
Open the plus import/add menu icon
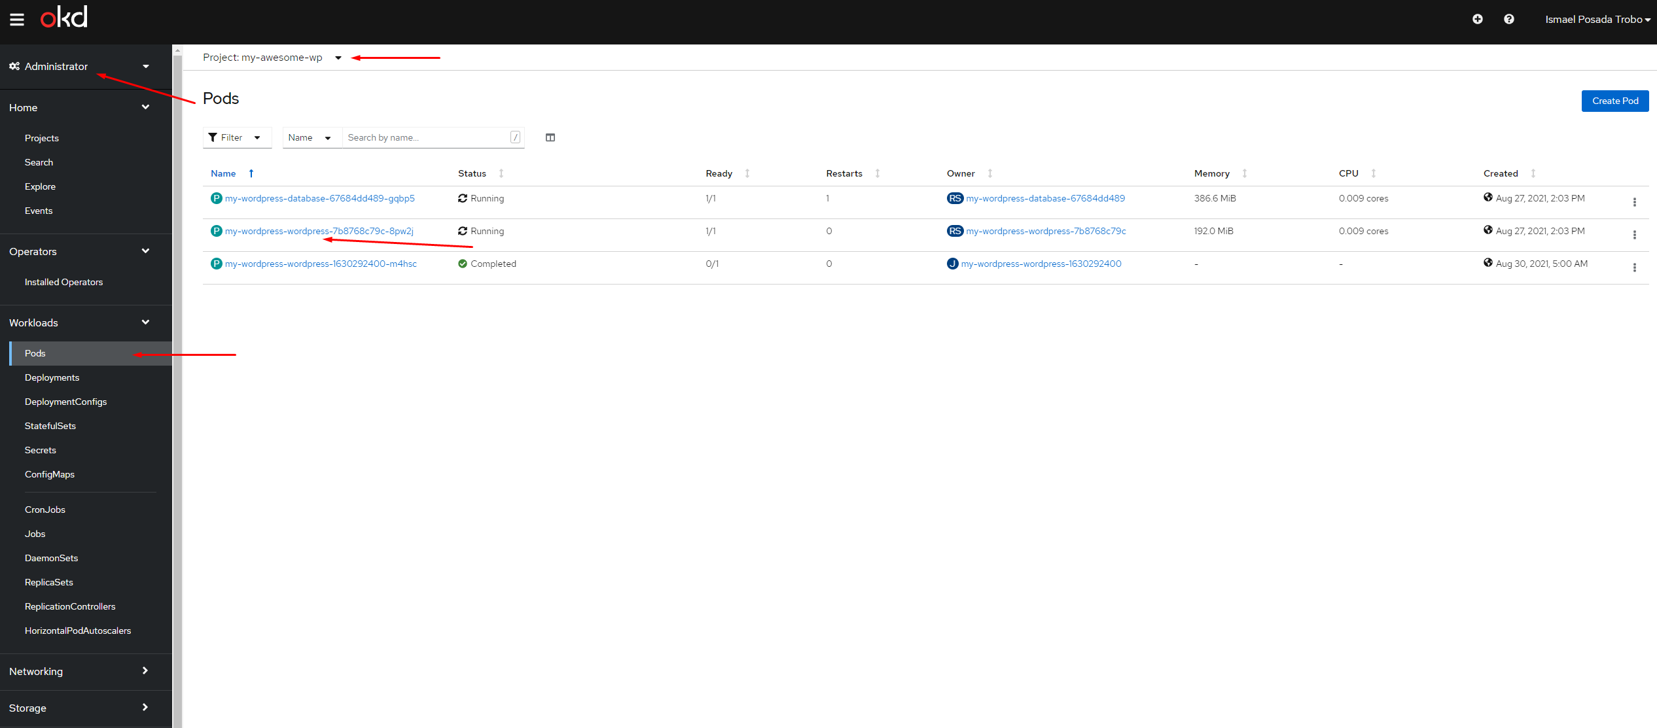pyautogui.click(x=1478, y=19)
